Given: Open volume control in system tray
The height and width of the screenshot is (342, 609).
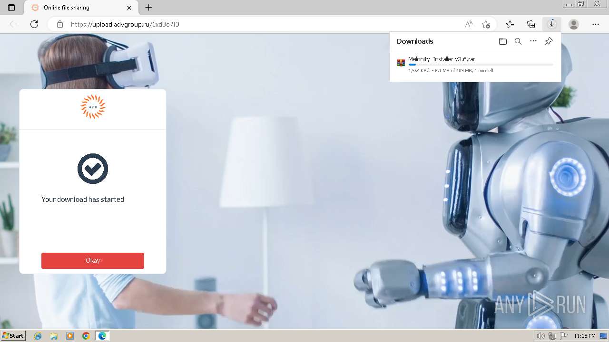Looking at the screenshot, I should [x=541, y=336].
